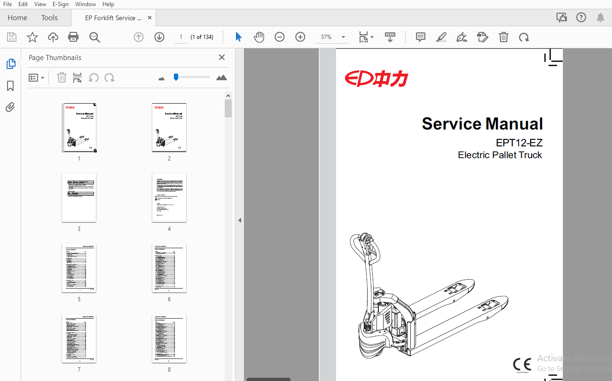Adjust the thumbnail size slider
Image resolution: width=612 pixels, height=381 pixels.
[176, 77]
